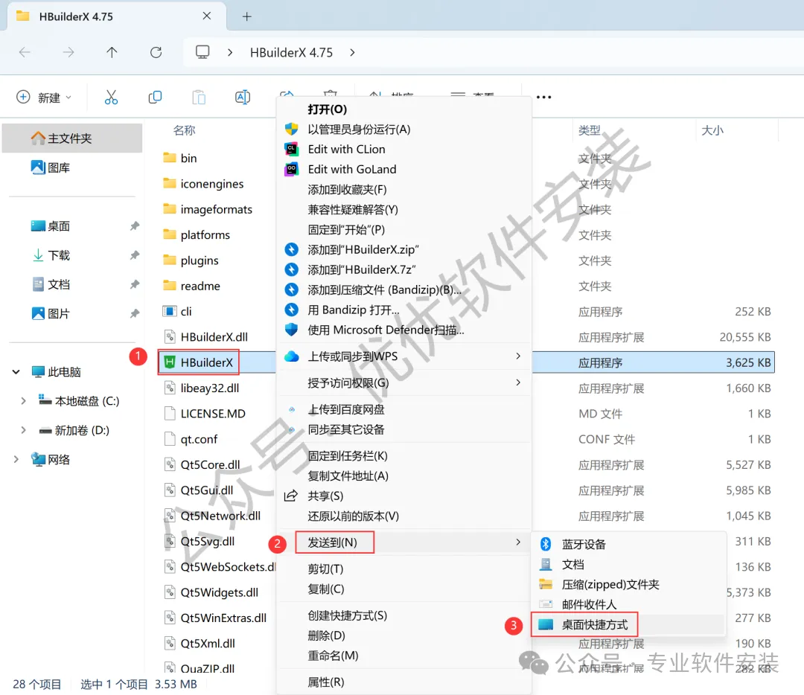Select the qt.conf file
This screenshot has height=695, width=804.
click(199, 439)
